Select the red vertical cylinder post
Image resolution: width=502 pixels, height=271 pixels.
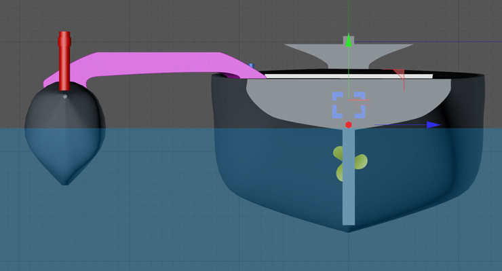(64, 61)
